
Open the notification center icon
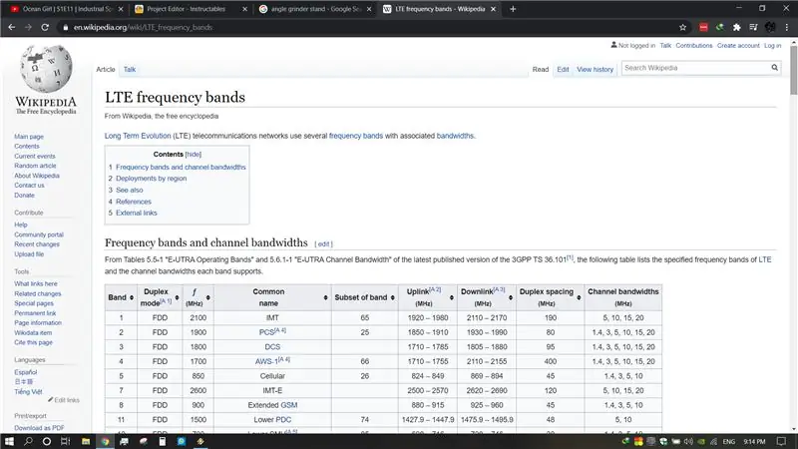[x=782, y=441]
